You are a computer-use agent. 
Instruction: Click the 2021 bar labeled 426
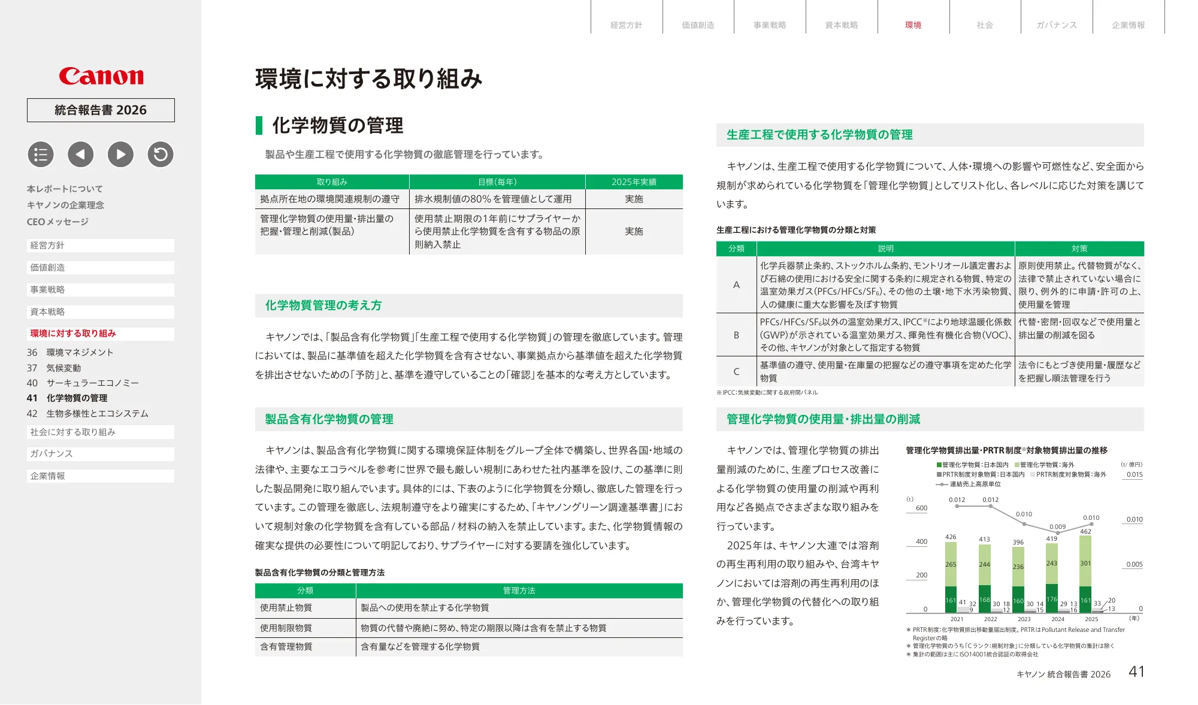click(951, 577)
